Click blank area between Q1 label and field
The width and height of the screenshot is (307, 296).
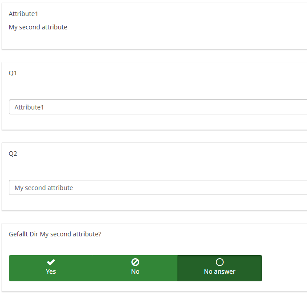pos(133,87)
